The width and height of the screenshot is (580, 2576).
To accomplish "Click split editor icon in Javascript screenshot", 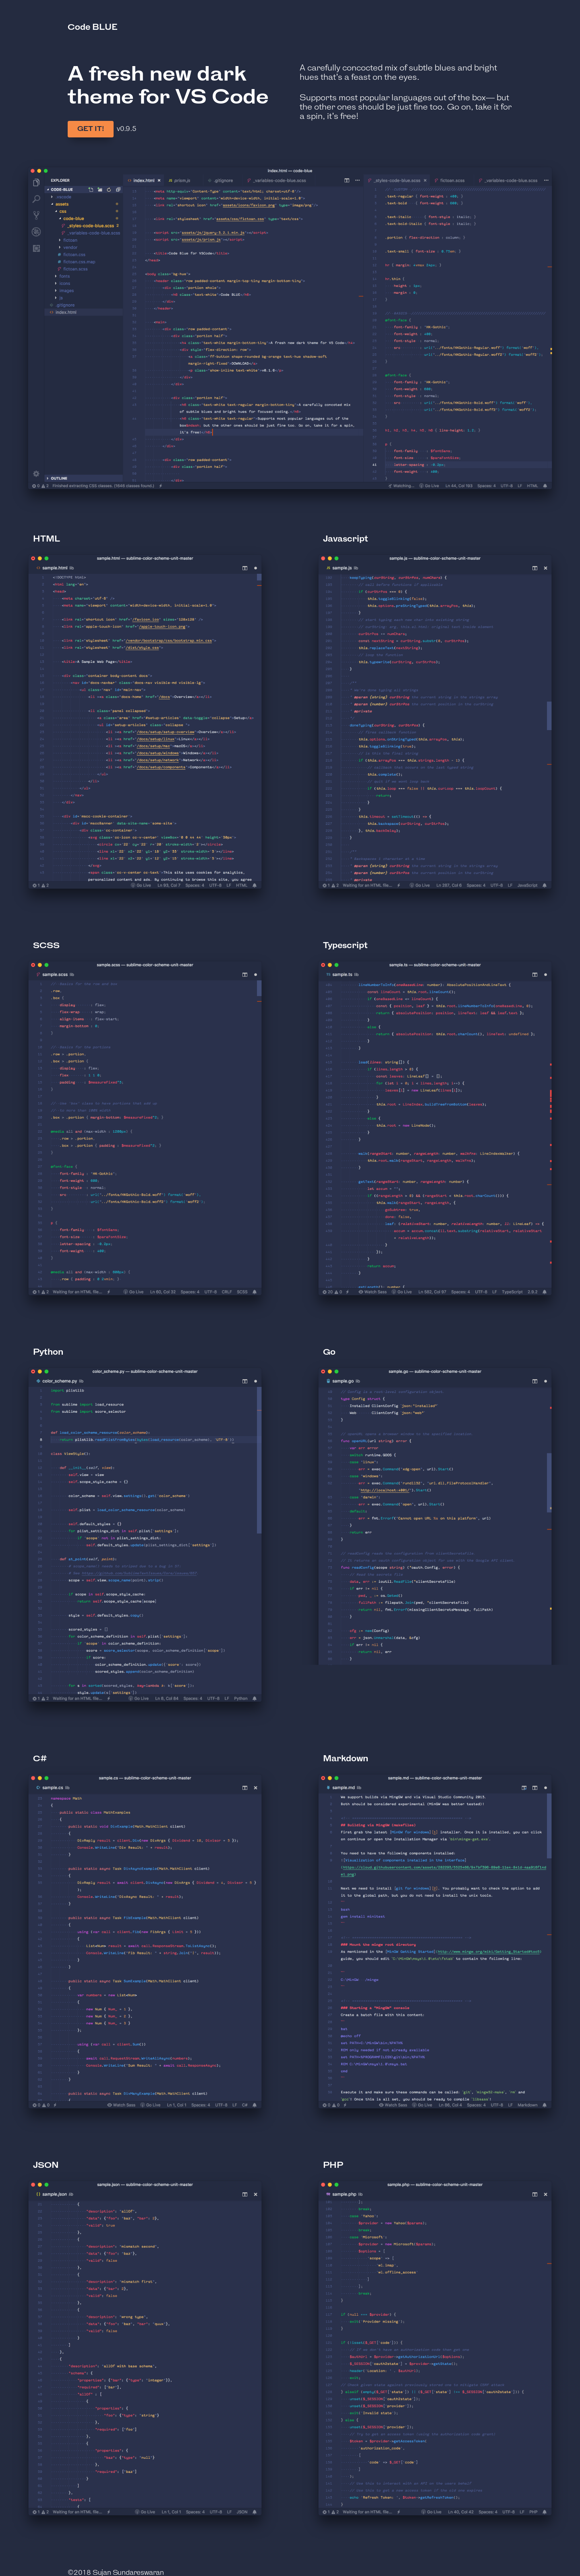I will tap(534, 568).
